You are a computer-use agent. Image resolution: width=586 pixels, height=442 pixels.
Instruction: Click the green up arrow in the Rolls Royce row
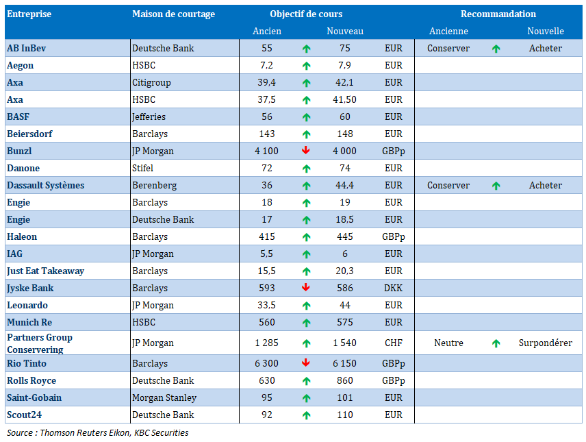[306, 381]
